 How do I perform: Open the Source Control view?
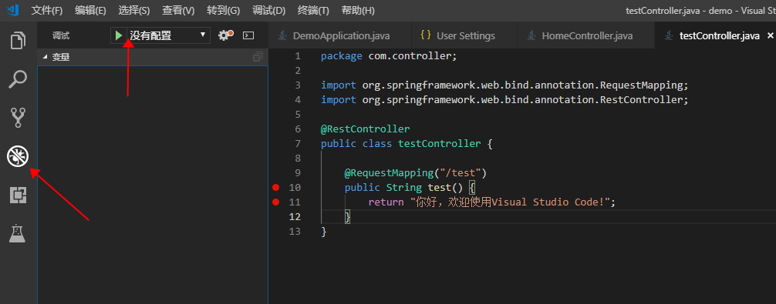pyautogui.click(x=19, y=118)
